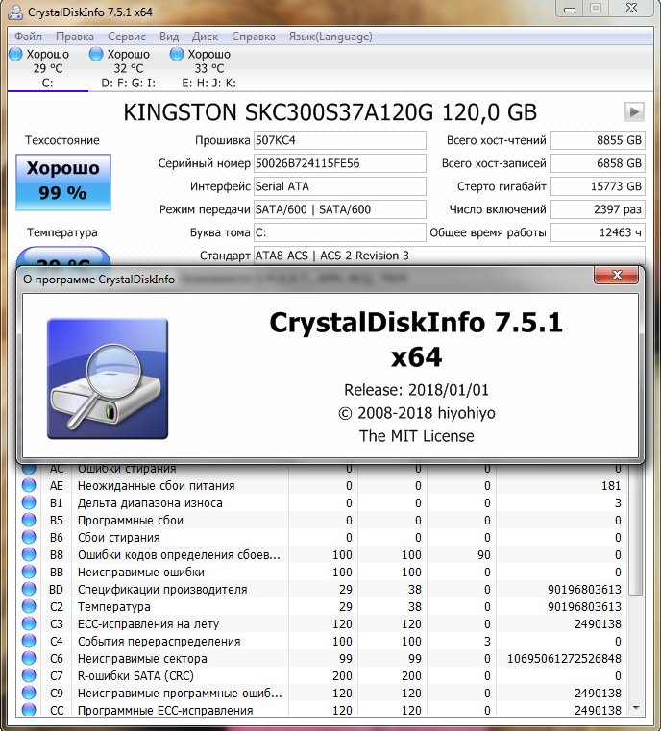This screenshot has height=731, width=661.
Task: Open the Сервис menu
Action: (x=126, y=37)
